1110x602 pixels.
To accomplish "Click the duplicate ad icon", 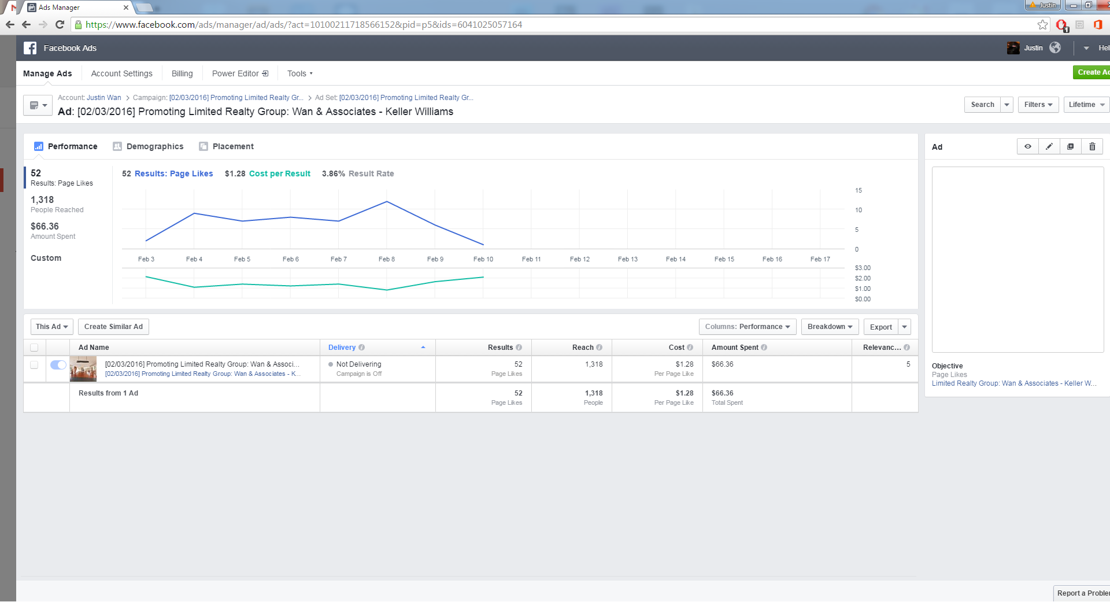I will point(1070,147).
